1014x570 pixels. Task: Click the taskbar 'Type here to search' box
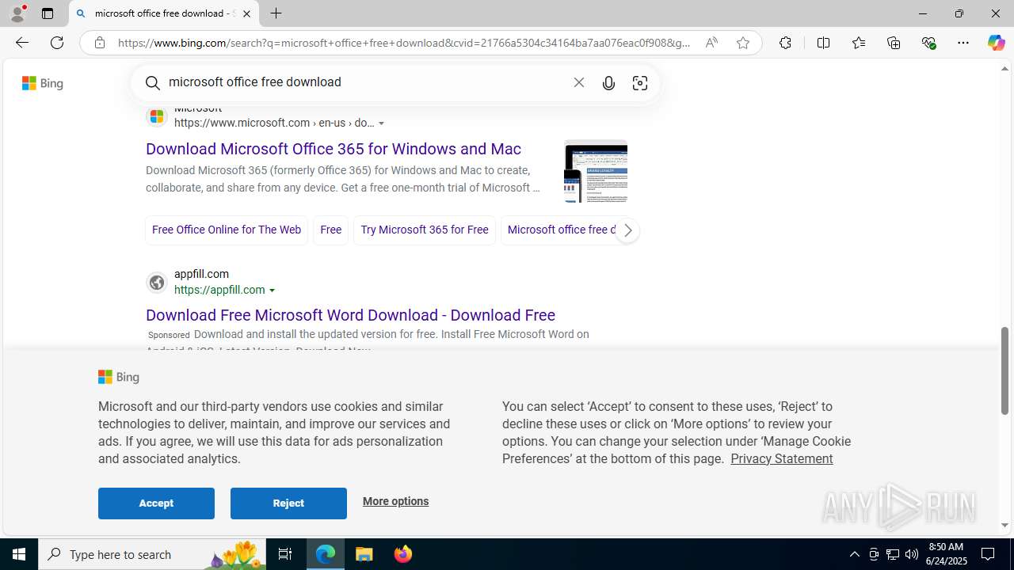[152, 554]
